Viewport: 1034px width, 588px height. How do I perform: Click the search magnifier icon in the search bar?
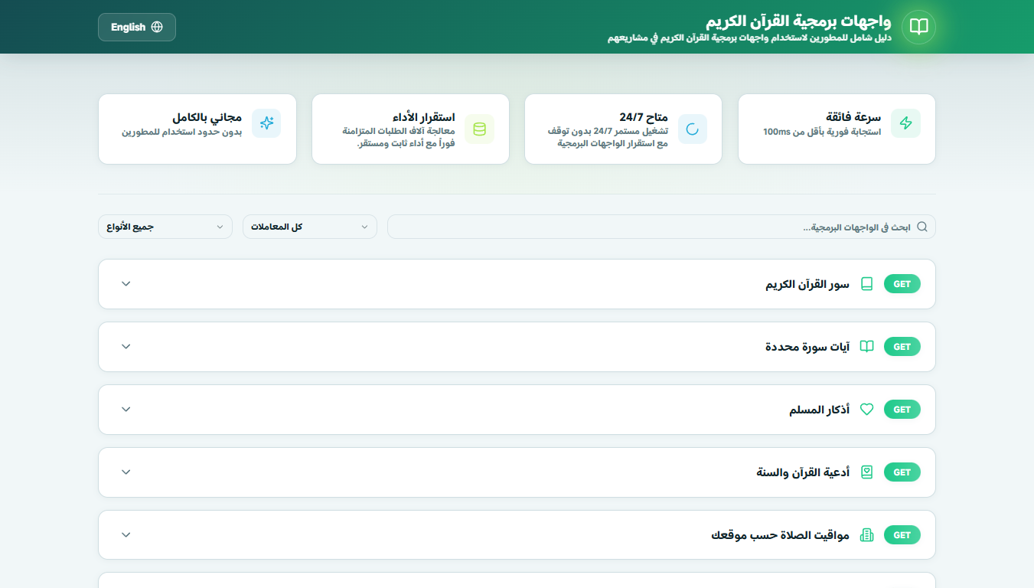click(x=922, y=227)
